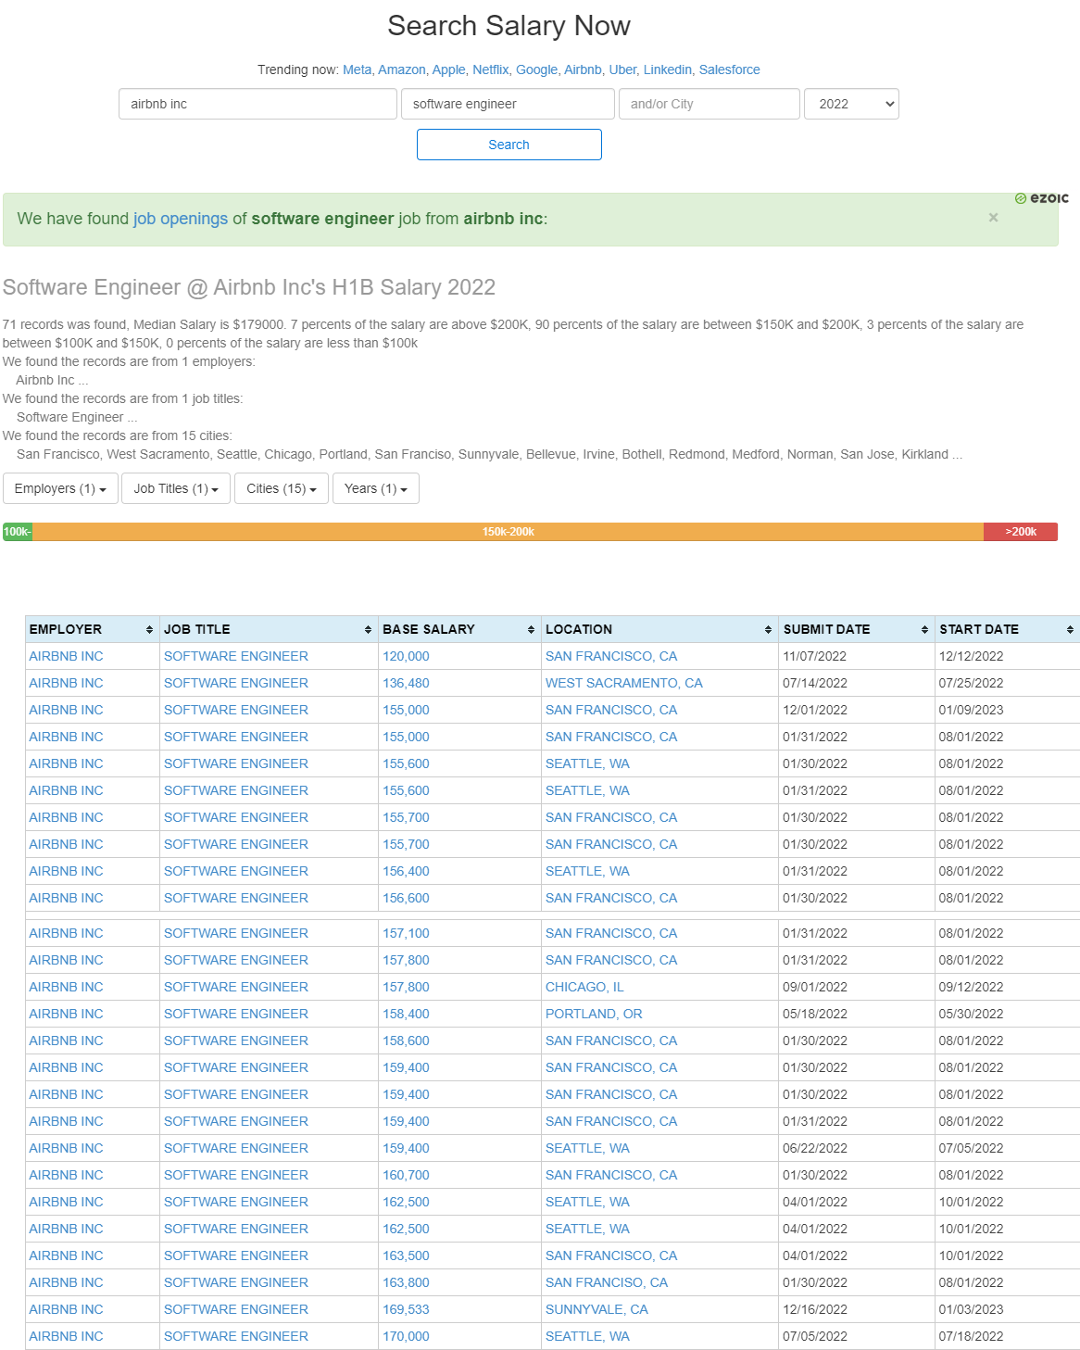Open the 170,000 base salary link
This screenshot has height=1350, width=1080.
[406, 1336]
